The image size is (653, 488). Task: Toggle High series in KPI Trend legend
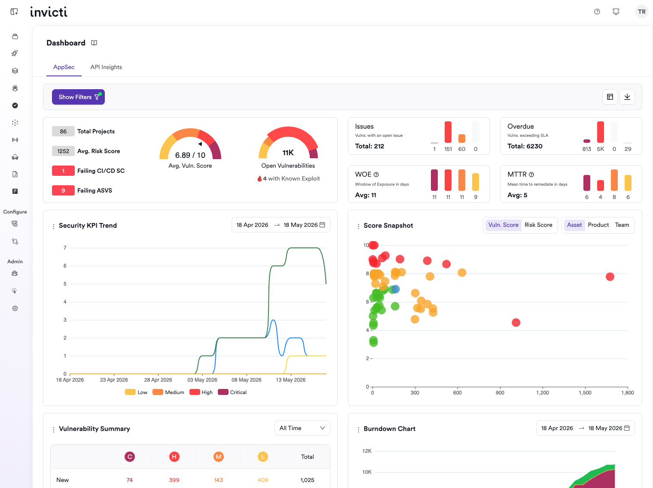pos(201,392)
